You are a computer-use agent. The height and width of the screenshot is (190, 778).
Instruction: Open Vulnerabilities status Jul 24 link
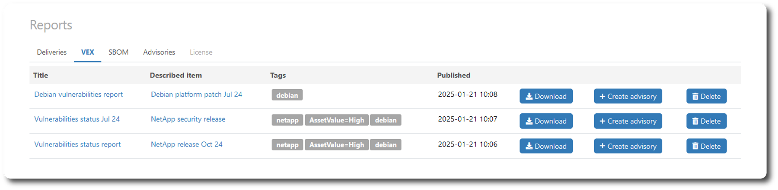pyautogui.click(x=77, y=119)
